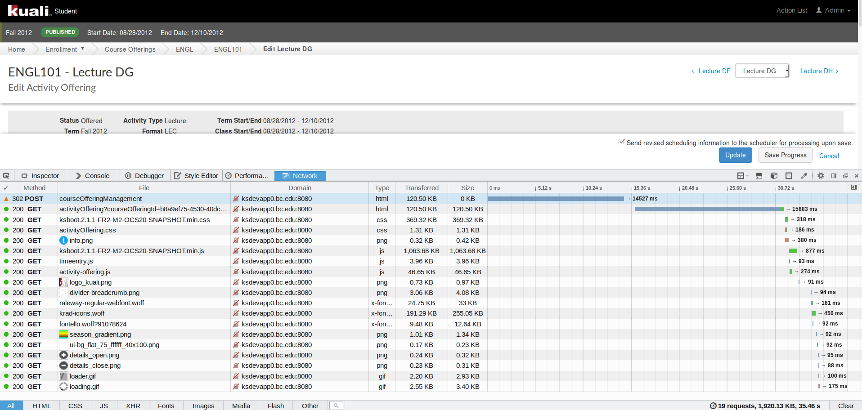Click insecure lock icon on courseOfferingManagement row

click(x=236, y=199)
